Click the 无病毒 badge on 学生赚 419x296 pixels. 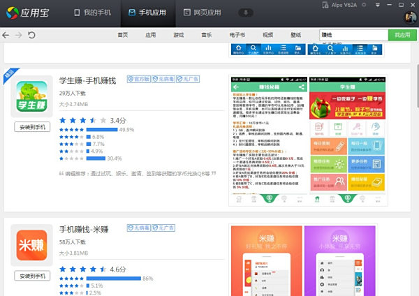coord(163,79)
